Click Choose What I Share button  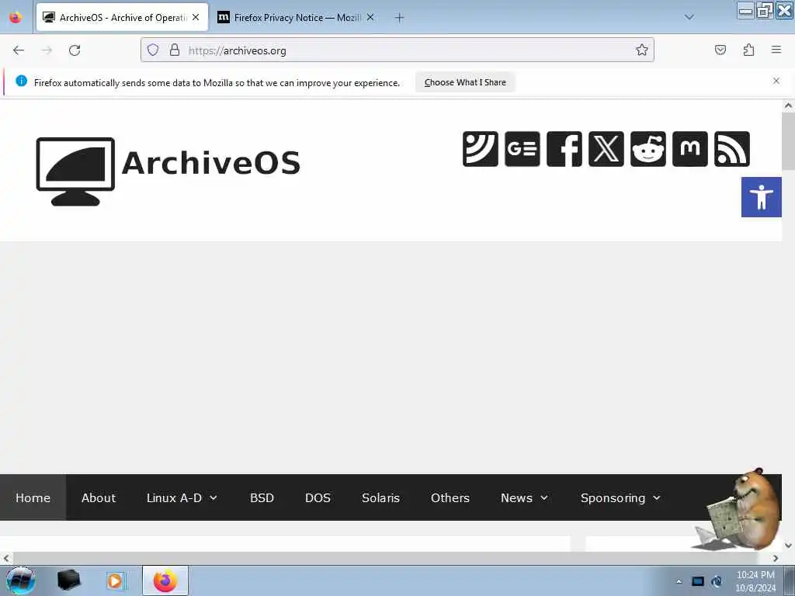[465, 82]
